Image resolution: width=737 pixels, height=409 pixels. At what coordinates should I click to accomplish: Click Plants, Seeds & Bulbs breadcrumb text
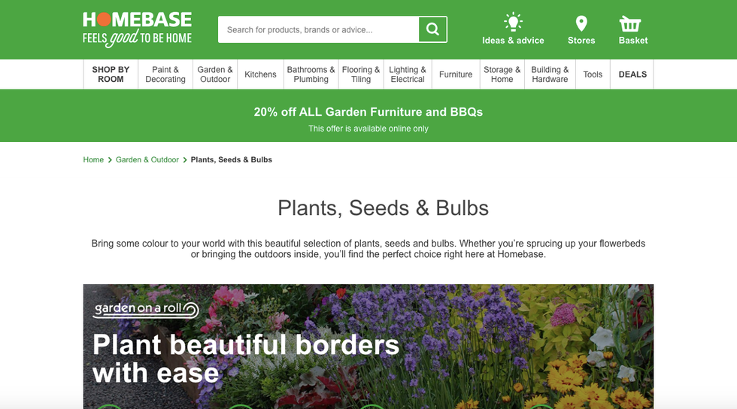tap(232, 160)
